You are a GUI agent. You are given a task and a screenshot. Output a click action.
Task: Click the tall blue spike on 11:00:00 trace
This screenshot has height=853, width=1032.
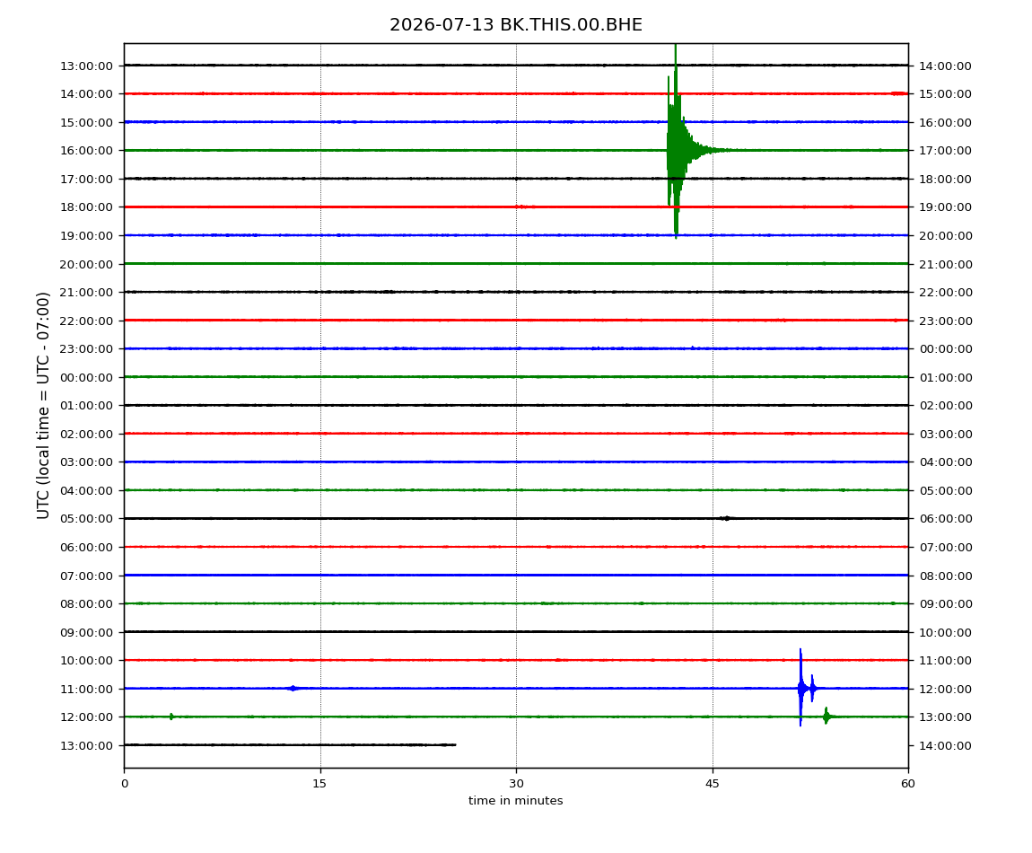click(800, 687)
